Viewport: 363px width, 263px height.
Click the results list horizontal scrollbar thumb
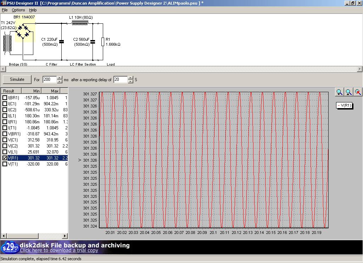tap(23, 236)
